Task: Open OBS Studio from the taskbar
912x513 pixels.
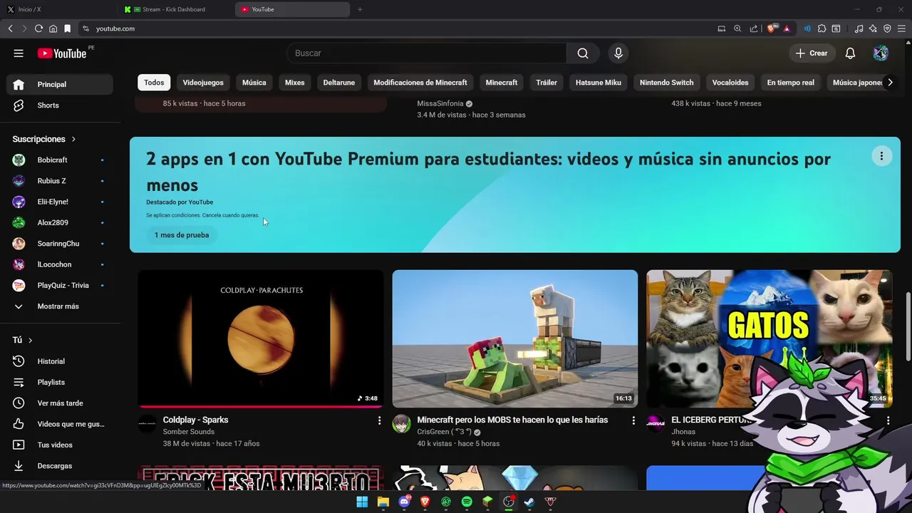Action: [509, 502]
